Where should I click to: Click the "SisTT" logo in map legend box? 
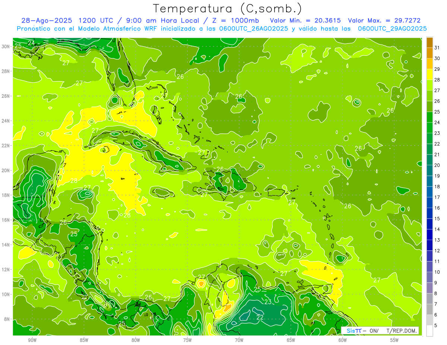tap(354, 330)
